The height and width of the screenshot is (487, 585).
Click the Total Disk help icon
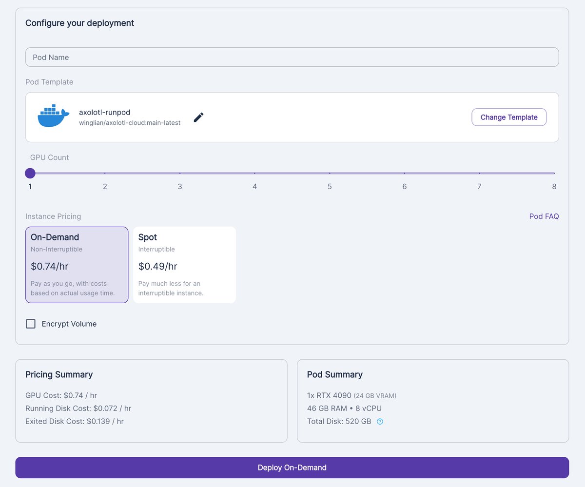380,422
